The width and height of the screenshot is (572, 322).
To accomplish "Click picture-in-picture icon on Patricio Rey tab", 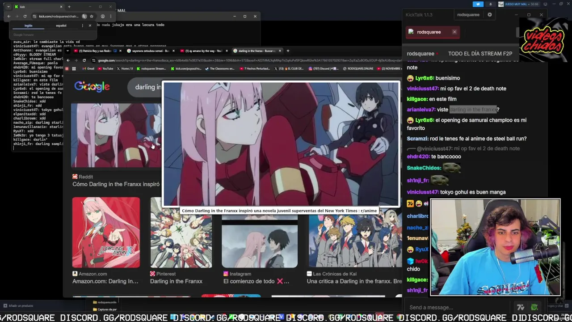I will [114, 51].
